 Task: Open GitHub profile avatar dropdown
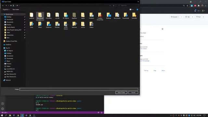203,11
